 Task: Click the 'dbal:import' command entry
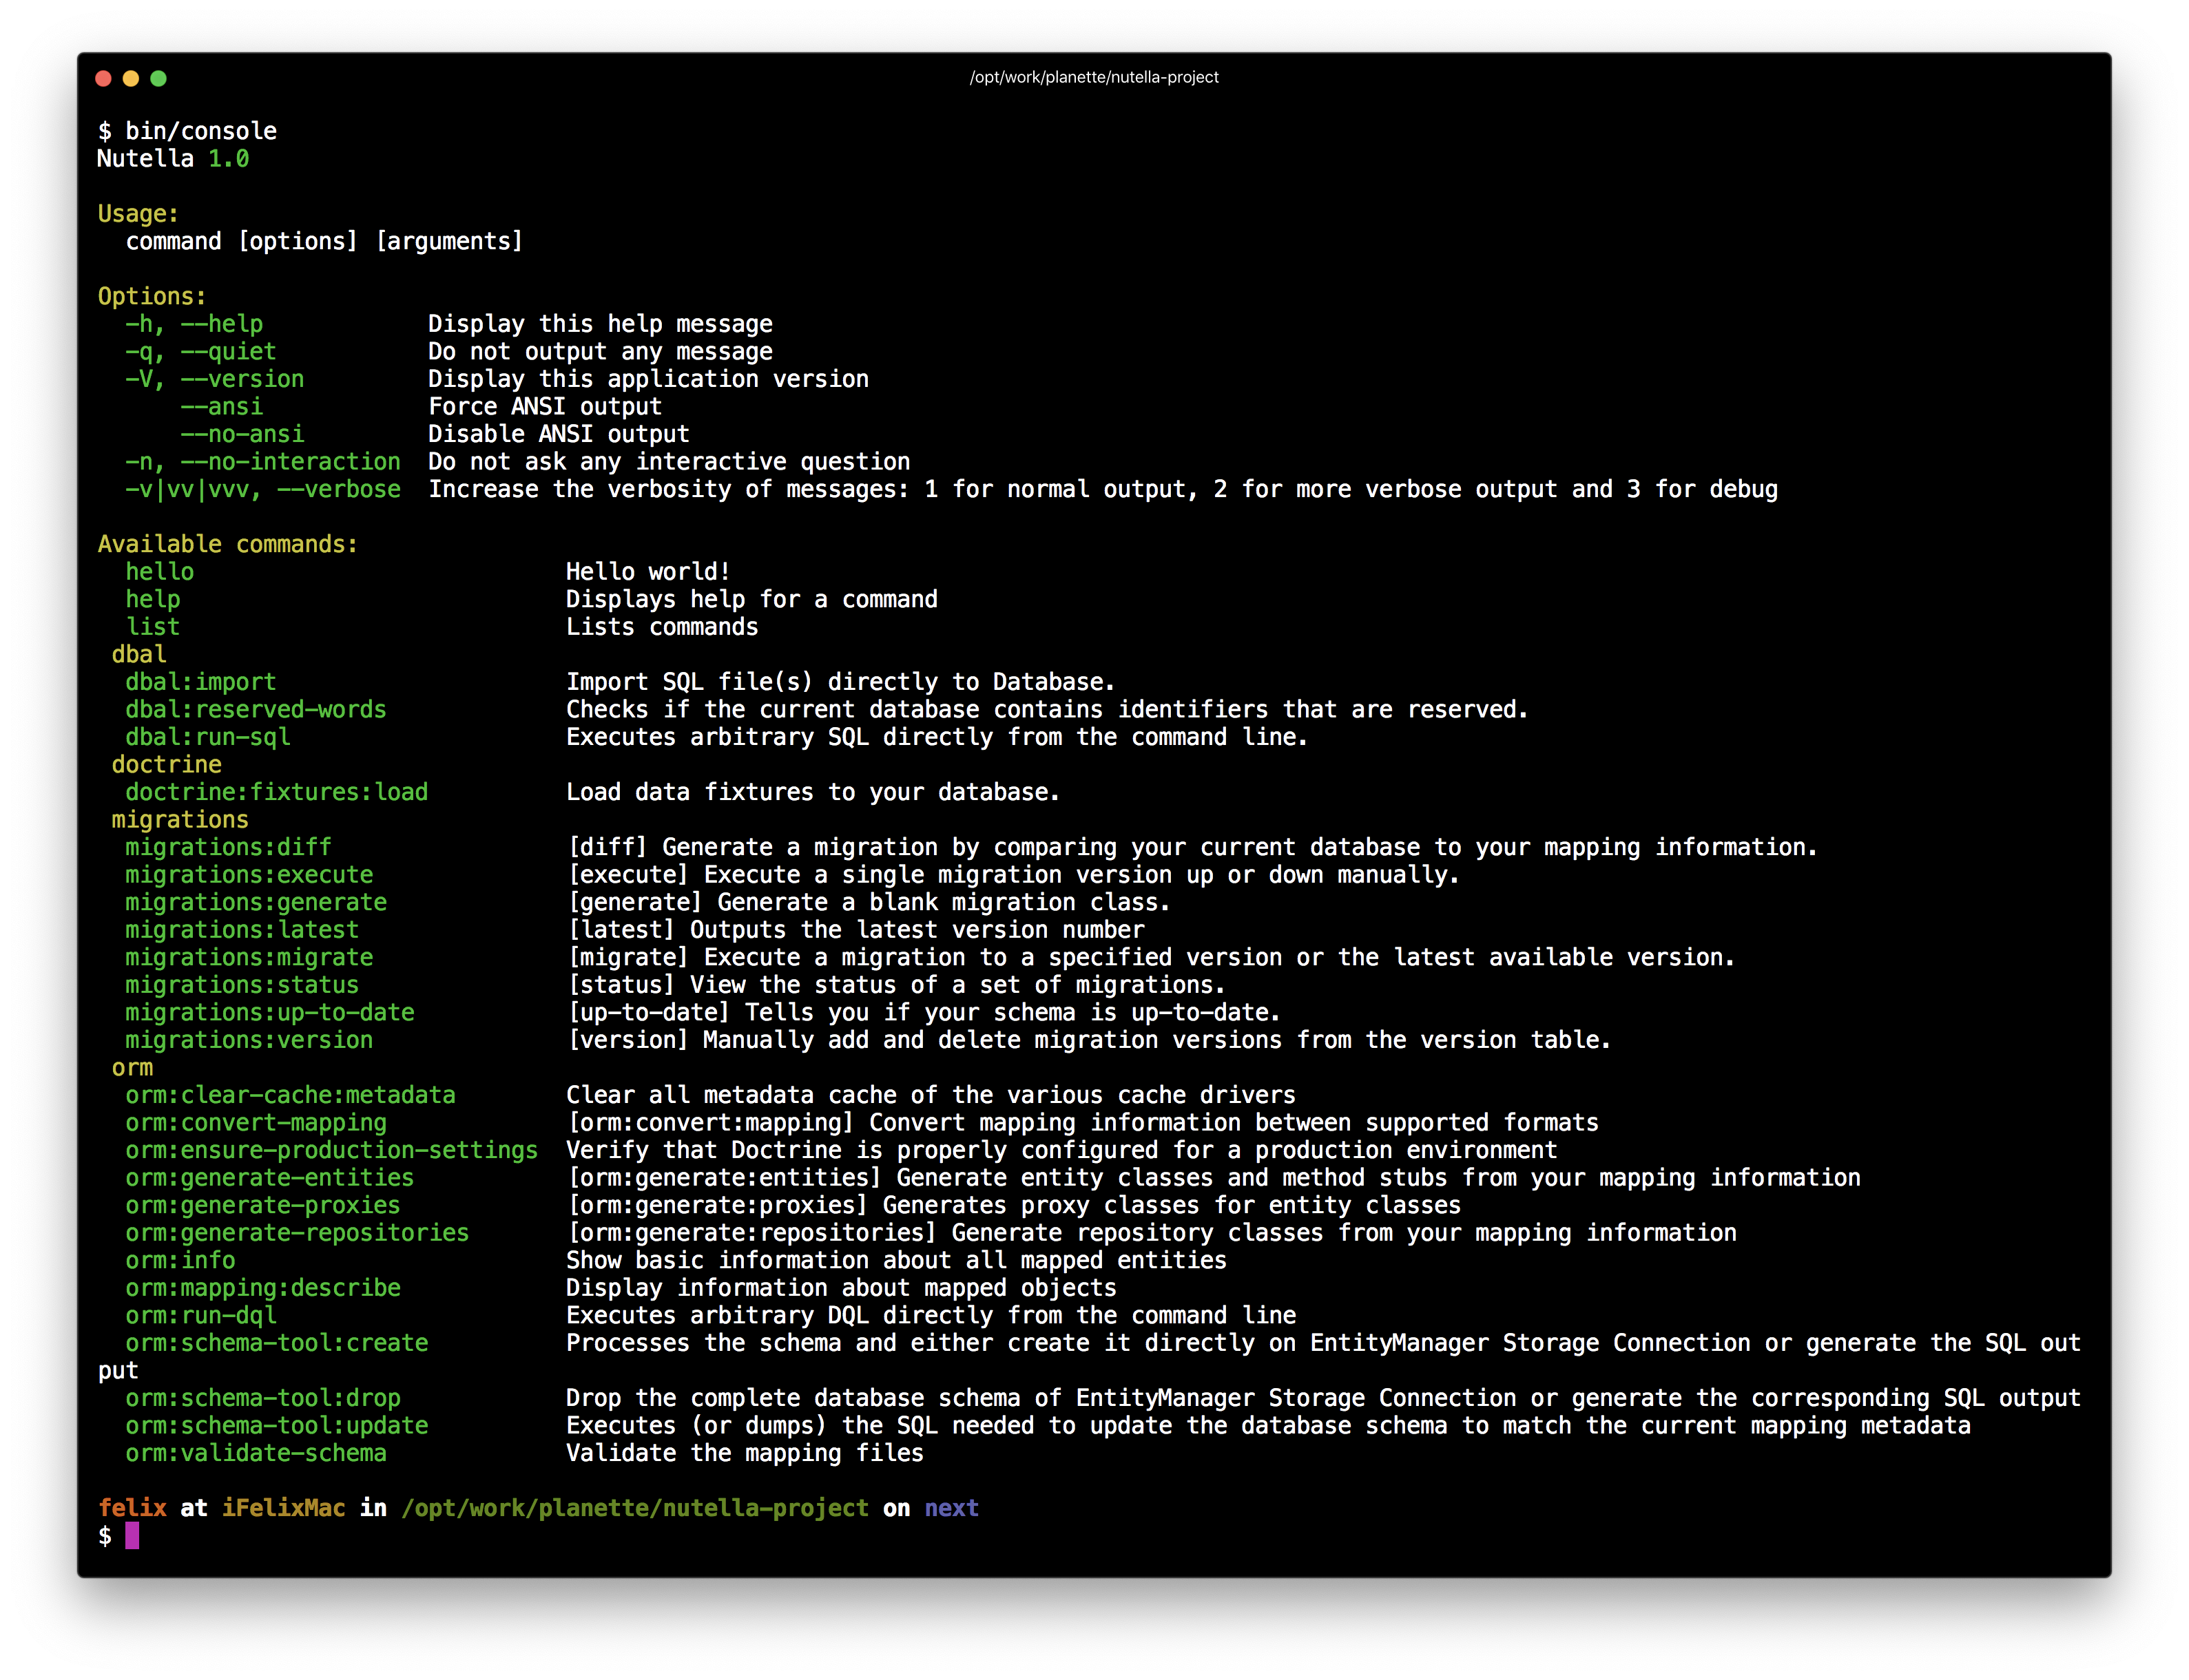point(200,682)
